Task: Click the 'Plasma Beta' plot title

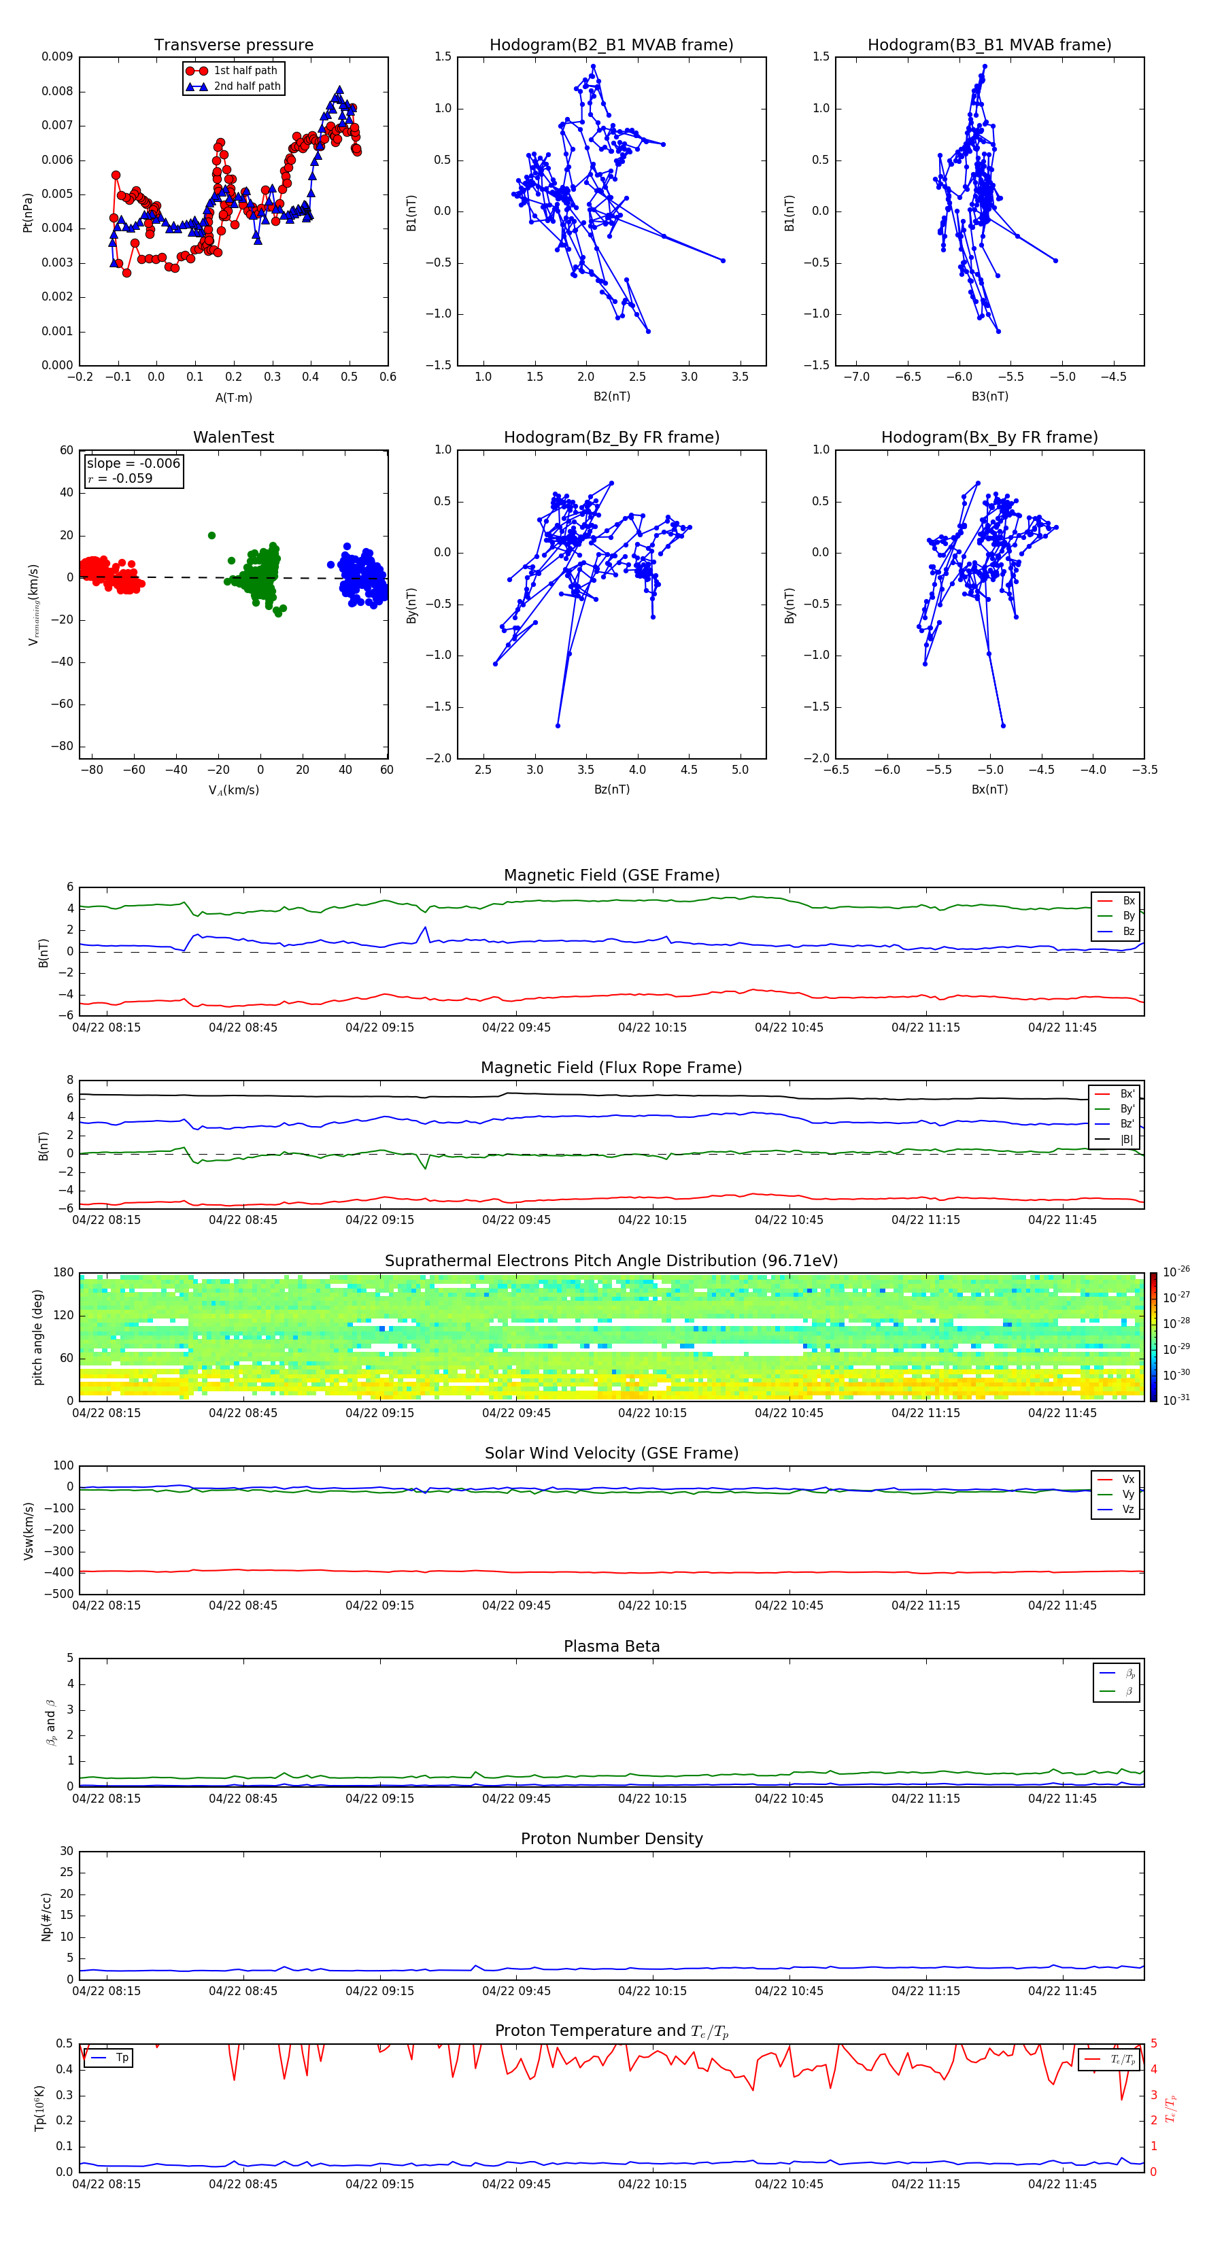Action: point(611,1647)
